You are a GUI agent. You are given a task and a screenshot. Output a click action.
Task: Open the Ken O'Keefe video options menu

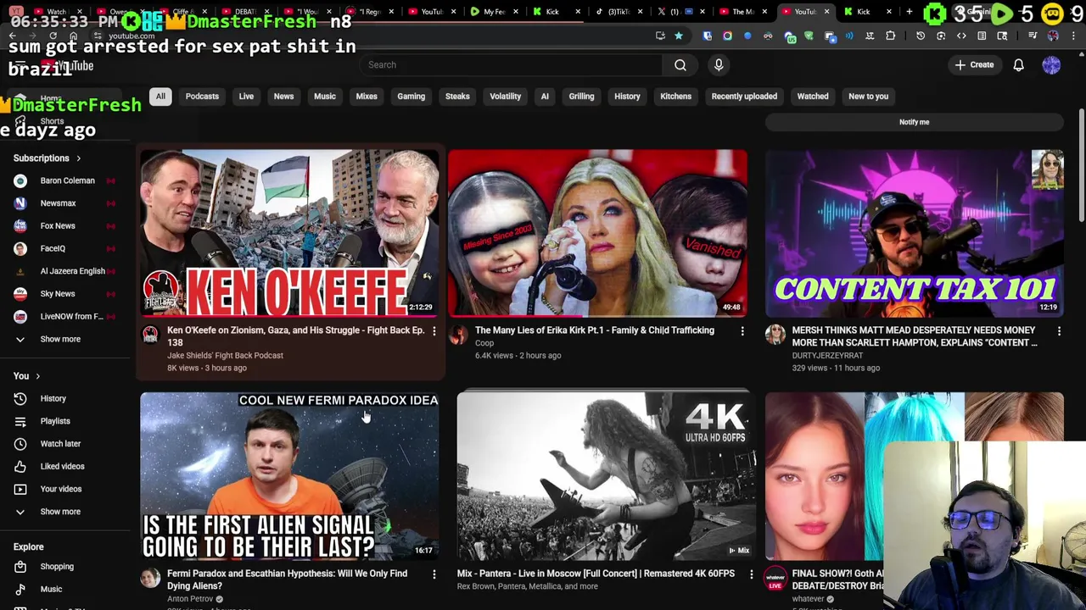click(434, 331)
